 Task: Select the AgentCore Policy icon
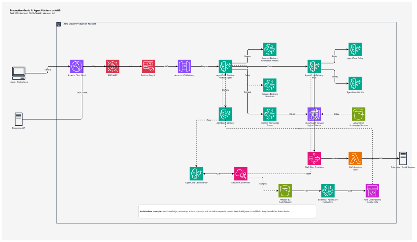pos(355,49)
